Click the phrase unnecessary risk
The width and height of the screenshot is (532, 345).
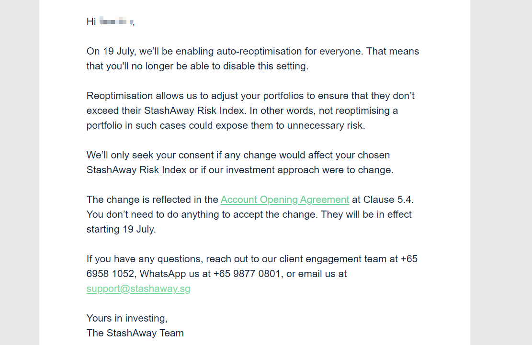coord(326,125)
